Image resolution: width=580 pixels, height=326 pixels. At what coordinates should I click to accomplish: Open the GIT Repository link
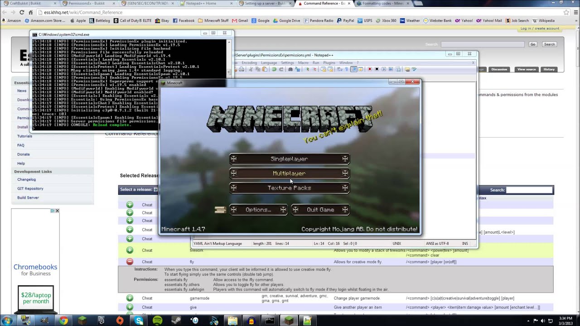[x=30, y=189]
